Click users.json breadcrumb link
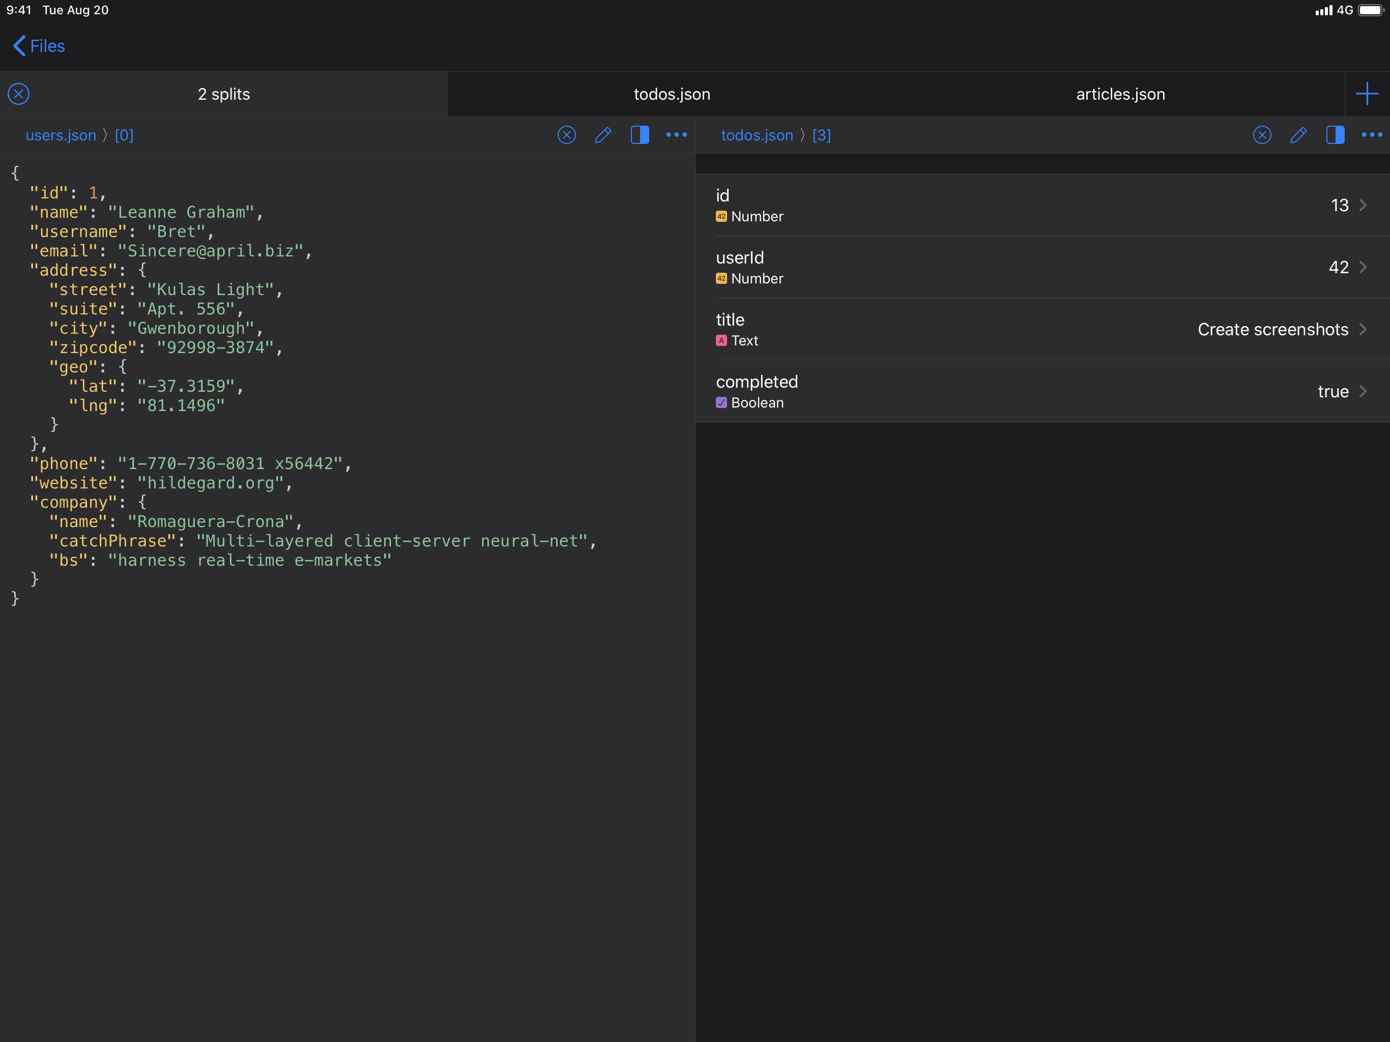Screen dimensions: 1390x1042 [61, 135]
